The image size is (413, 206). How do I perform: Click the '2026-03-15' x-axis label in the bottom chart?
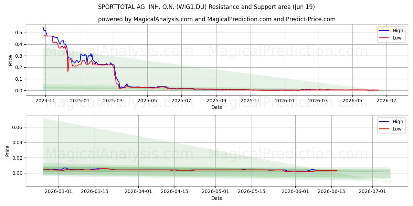95,192
